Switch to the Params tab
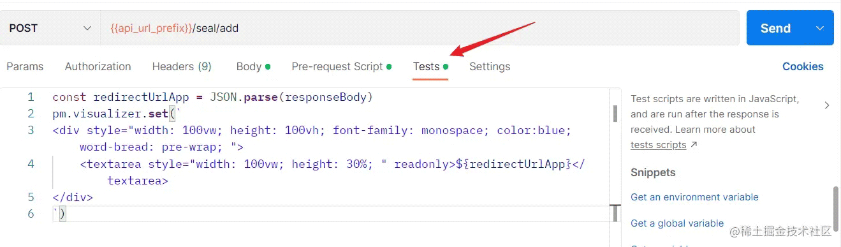841x247 pixels. click(x=25, y=66)
